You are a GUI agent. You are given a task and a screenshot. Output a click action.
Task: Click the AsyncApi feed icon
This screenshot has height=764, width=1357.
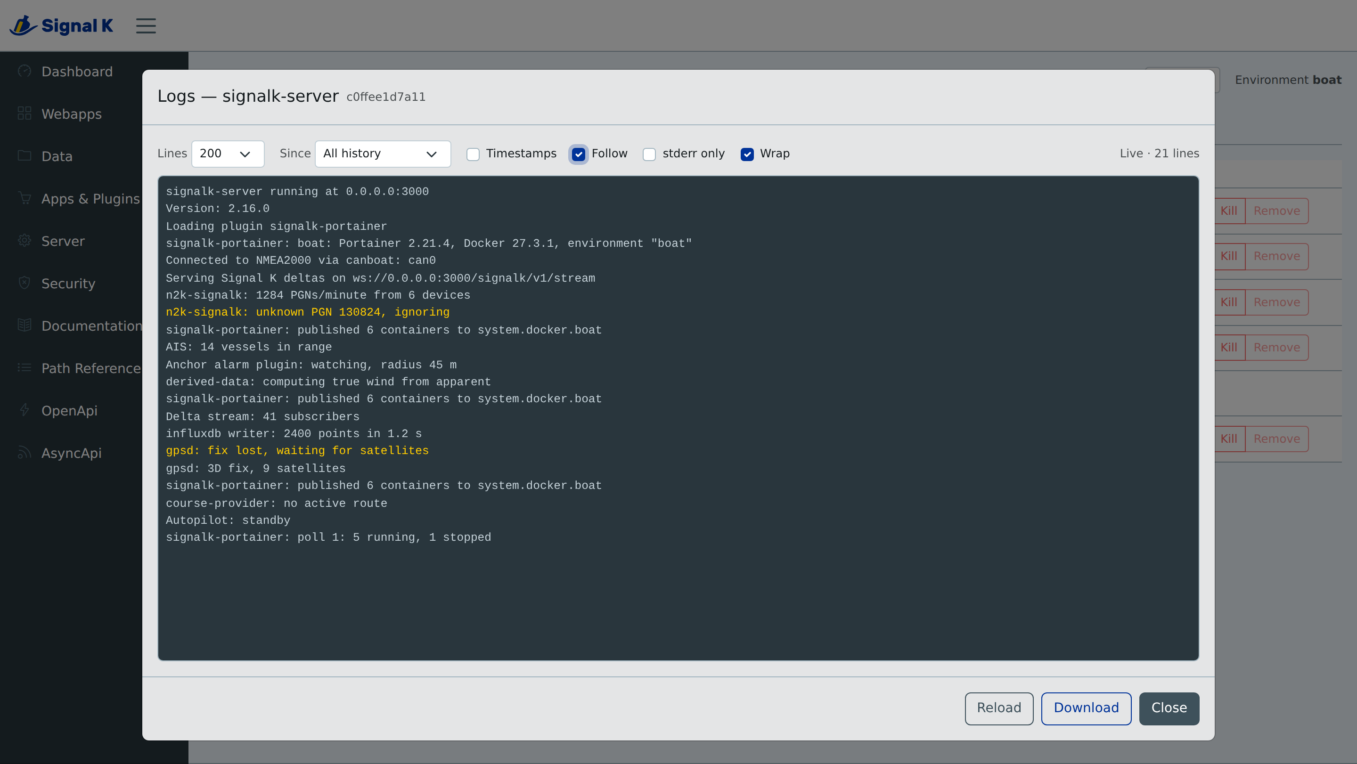click(x=24, y=452)
